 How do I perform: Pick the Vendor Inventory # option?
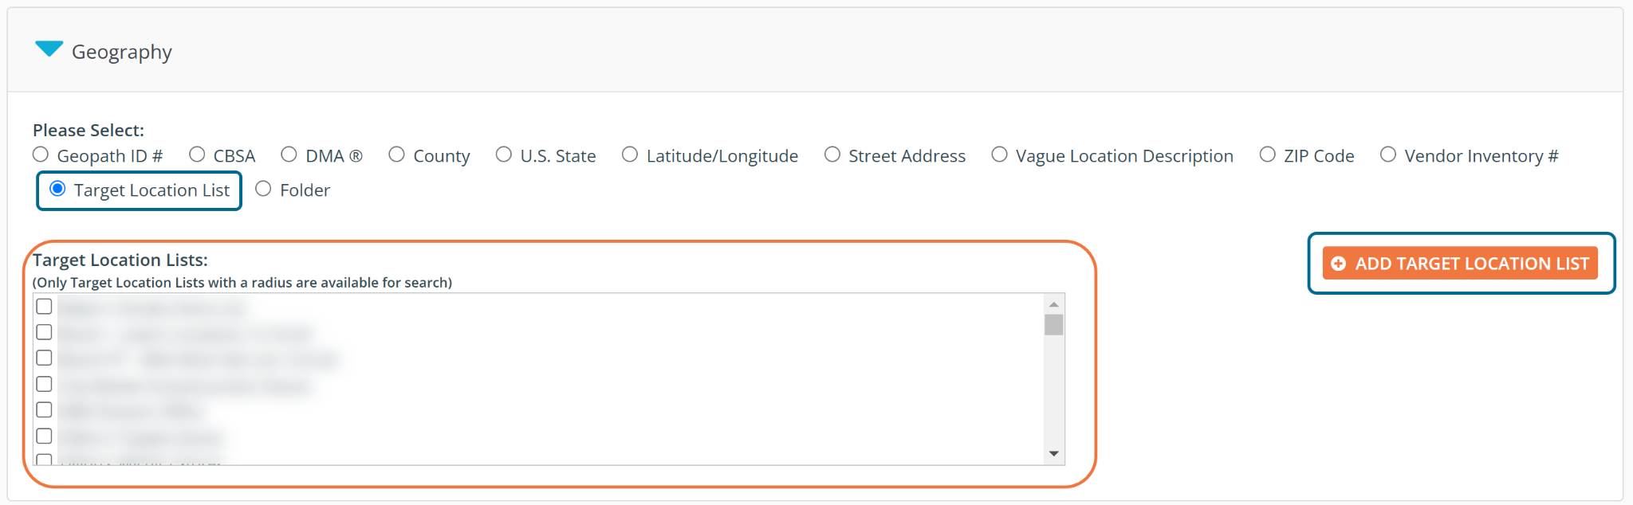click(x=1388, y=155)
